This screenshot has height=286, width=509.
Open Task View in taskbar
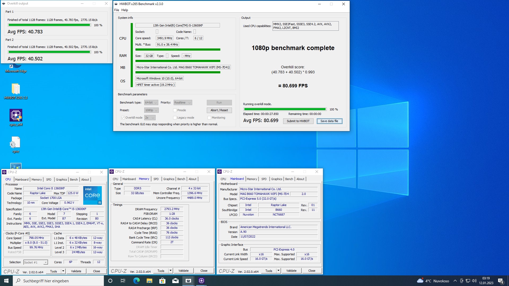pos(123,281)
